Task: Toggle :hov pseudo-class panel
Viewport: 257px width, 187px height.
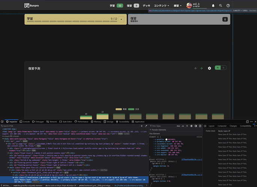Action: click(x=178, y=126)
